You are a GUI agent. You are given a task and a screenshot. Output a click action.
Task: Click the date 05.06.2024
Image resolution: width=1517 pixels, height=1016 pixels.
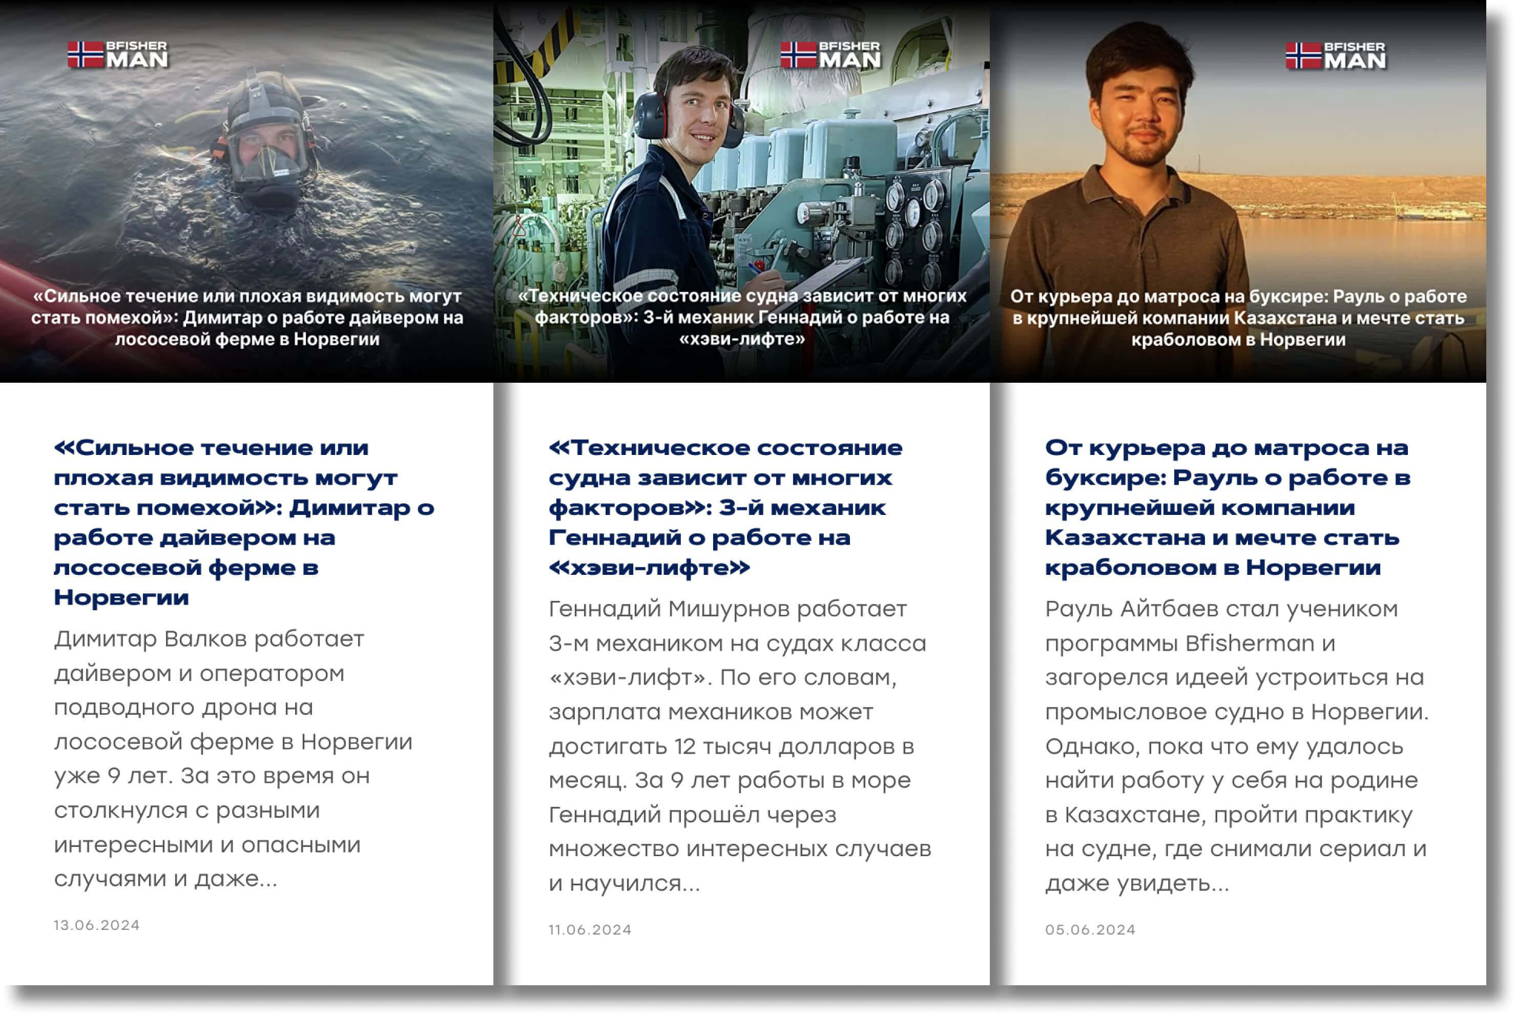[1090, 929]
